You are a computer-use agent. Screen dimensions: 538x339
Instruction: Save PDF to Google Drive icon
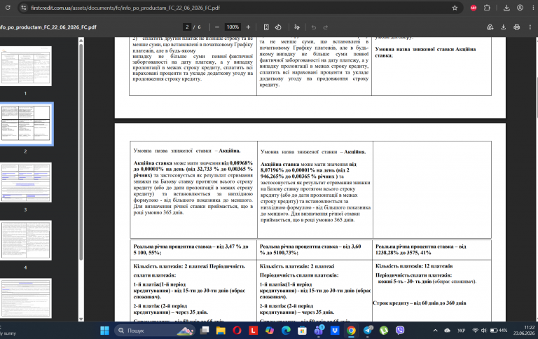(x=490, y=27)
